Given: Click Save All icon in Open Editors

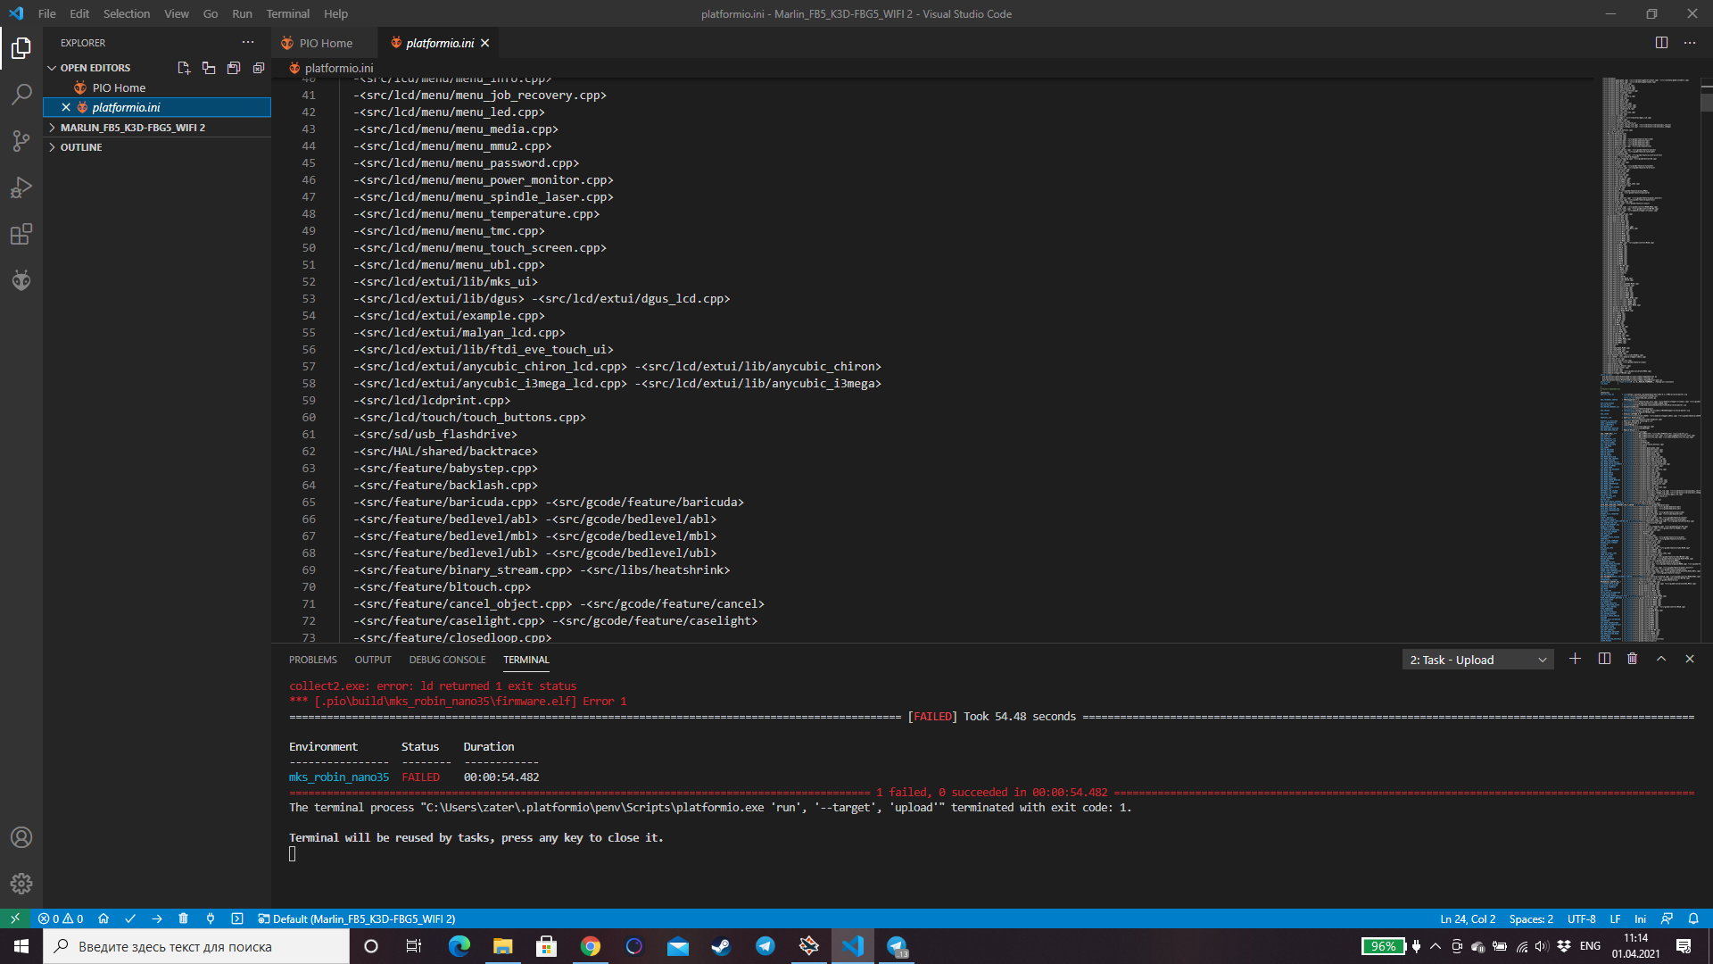Looking at the screenshot, I should point(234,68).
